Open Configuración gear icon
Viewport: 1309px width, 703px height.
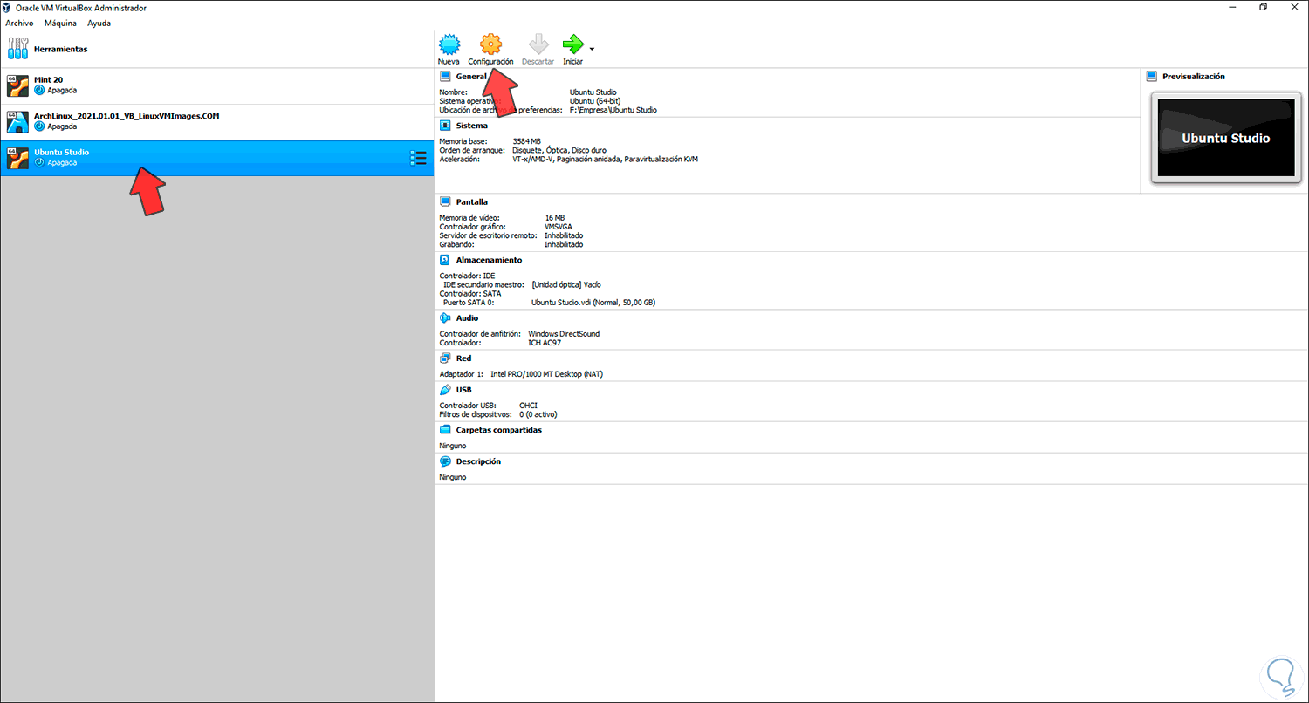tap(490, 44)
